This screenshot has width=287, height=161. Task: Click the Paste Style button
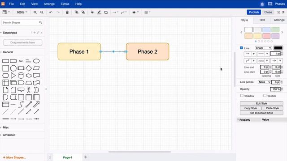click(272, 108)
